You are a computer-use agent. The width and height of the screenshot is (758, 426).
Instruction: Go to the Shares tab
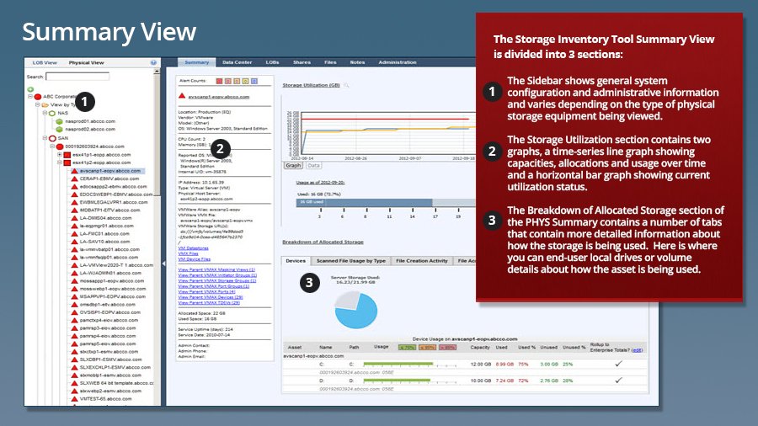tap(302, 62)
